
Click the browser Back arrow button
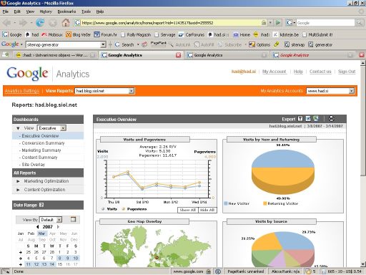7,23
